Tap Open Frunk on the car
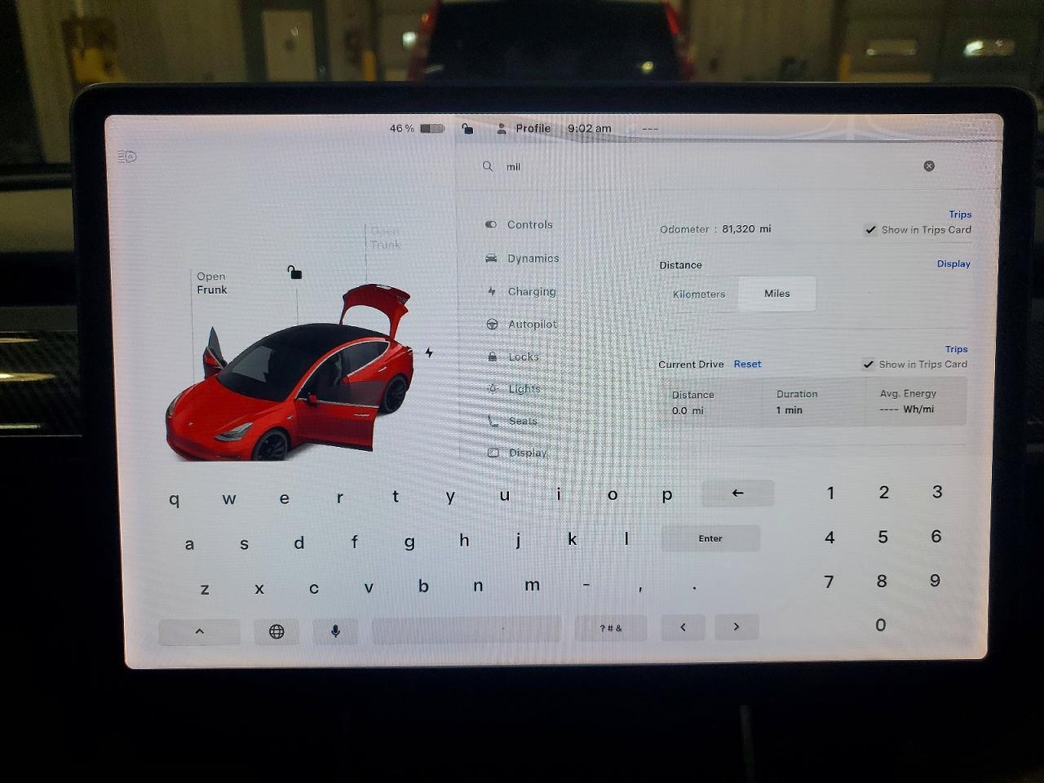Image resolution: width=1044 pixels, height=783 pixels. [x=212, y=283]
